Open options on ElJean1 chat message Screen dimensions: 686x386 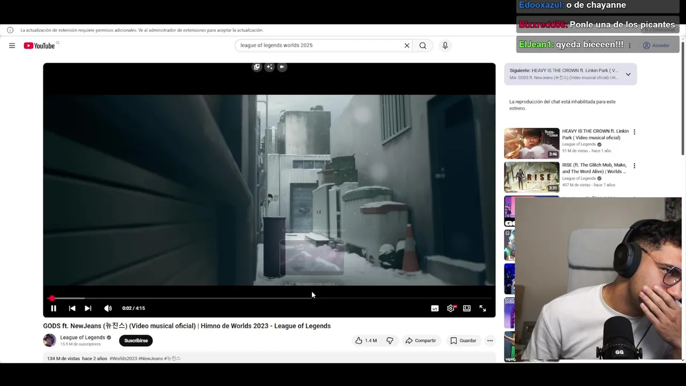(630, 46)
